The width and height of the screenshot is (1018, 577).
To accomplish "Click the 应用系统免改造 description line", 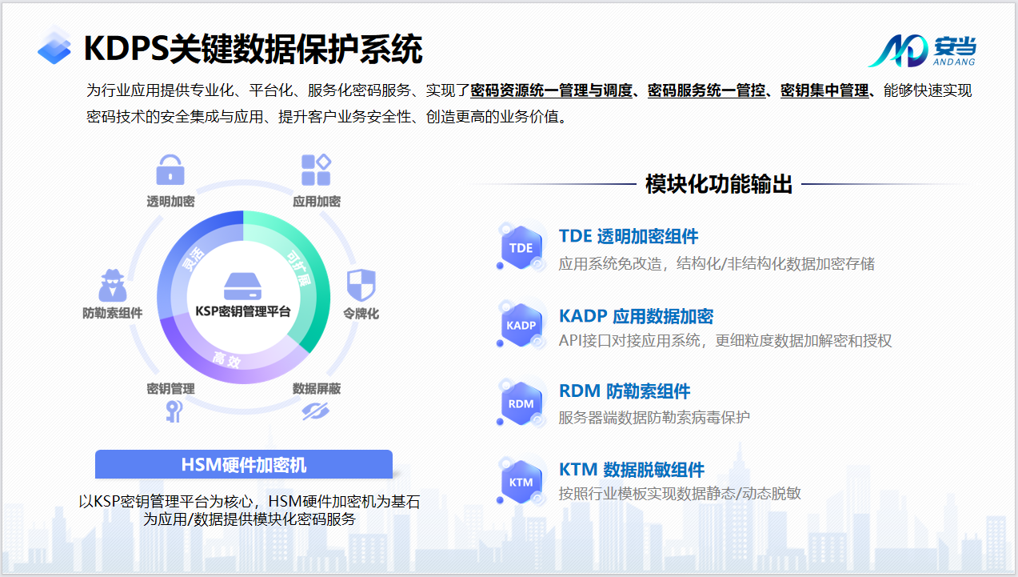I will [x=717, y=263].
